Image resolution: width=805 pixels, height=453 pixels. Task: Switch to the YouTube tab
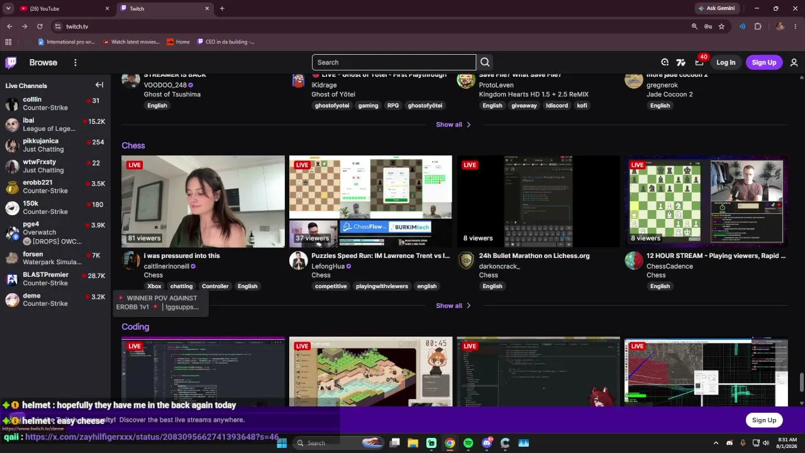[x=64, y=8]
